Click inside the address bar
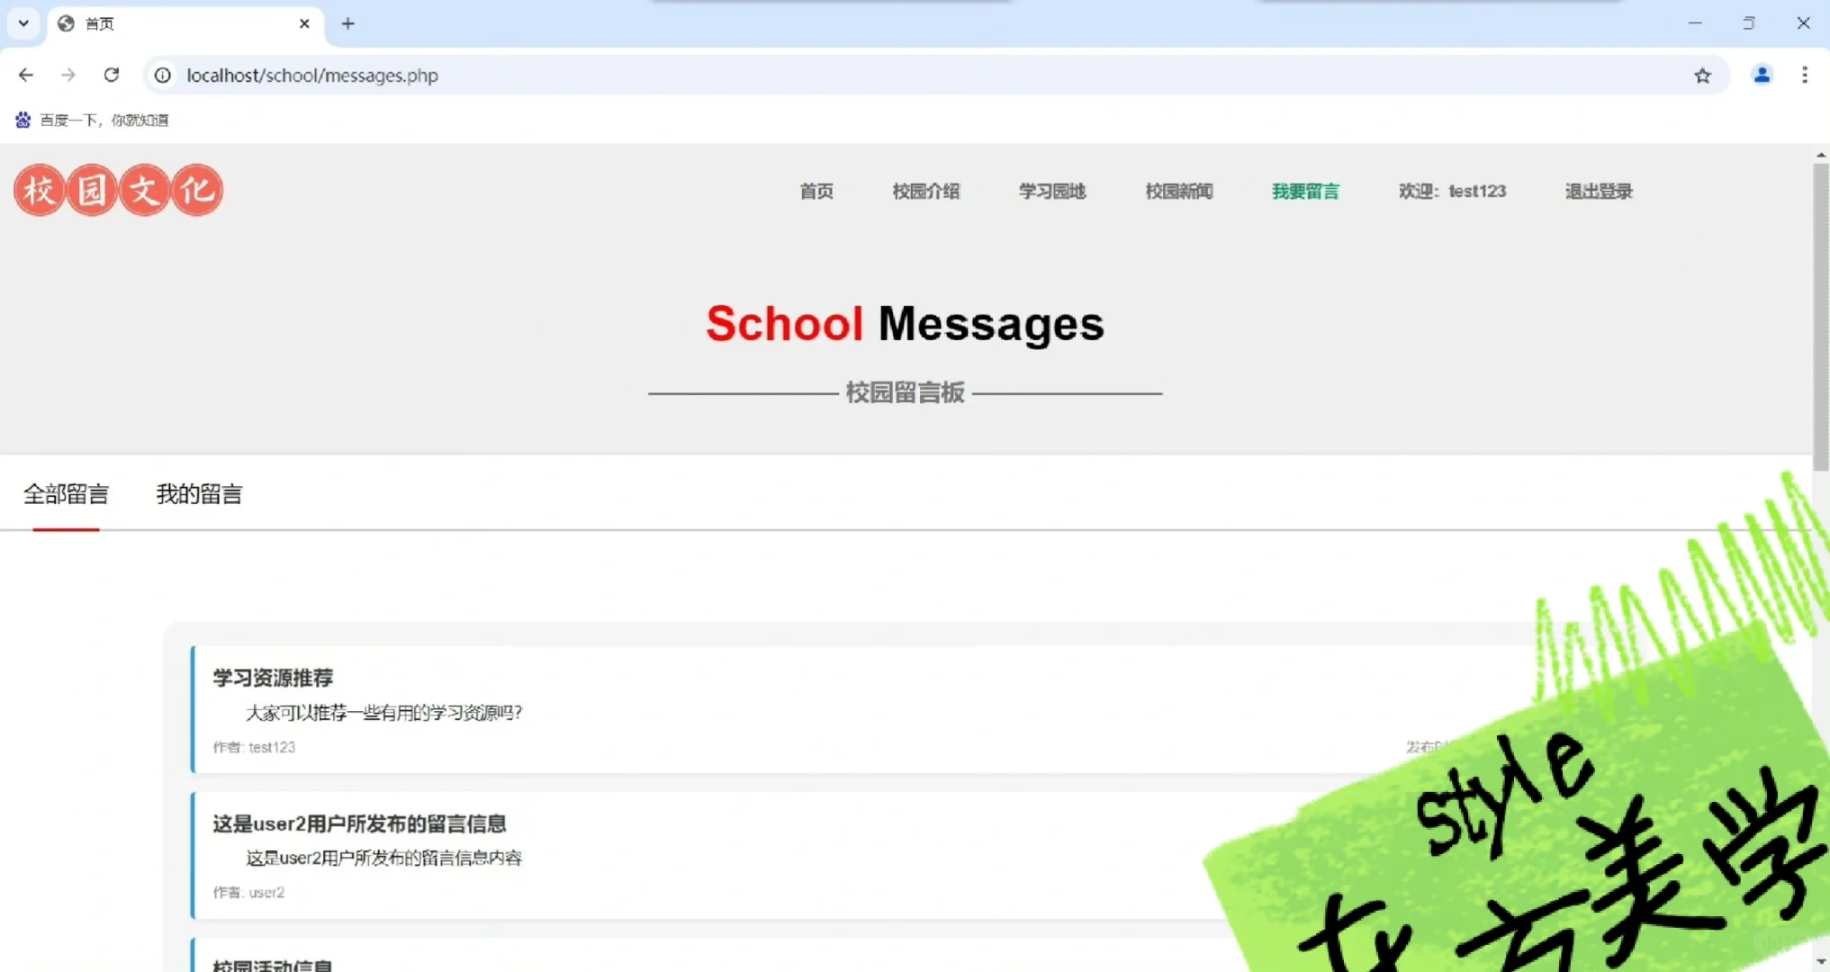Screen dimensions: 1830x972 click(630, 76)
